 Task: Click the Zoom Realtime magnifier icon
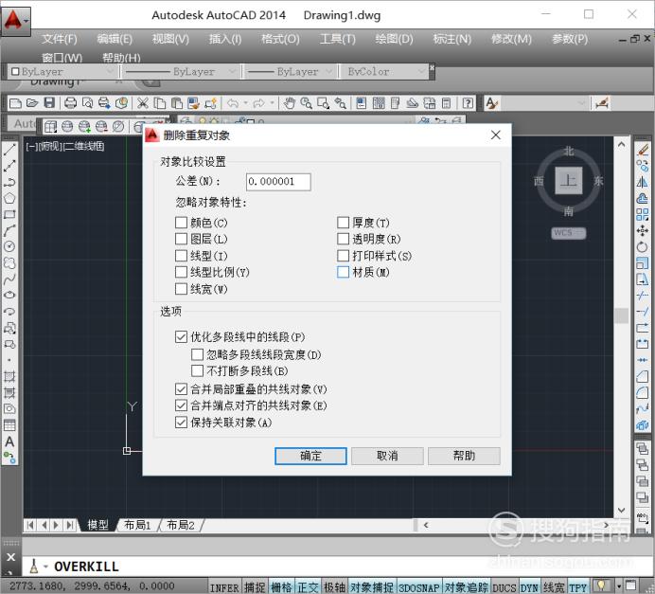(x=306, y=103)
